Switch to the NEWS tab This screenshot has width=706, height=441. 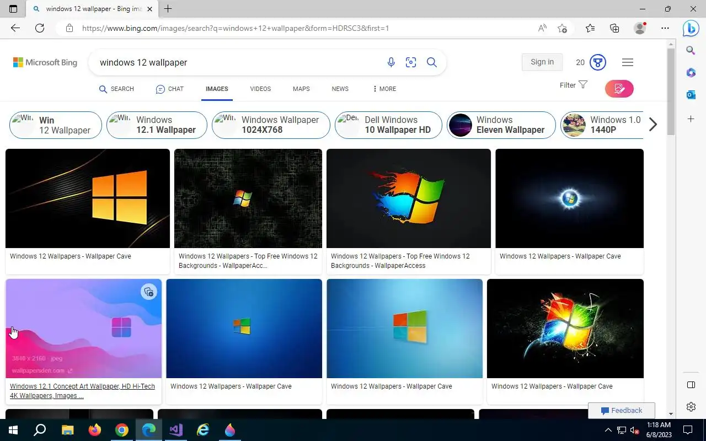click(340, 89)
